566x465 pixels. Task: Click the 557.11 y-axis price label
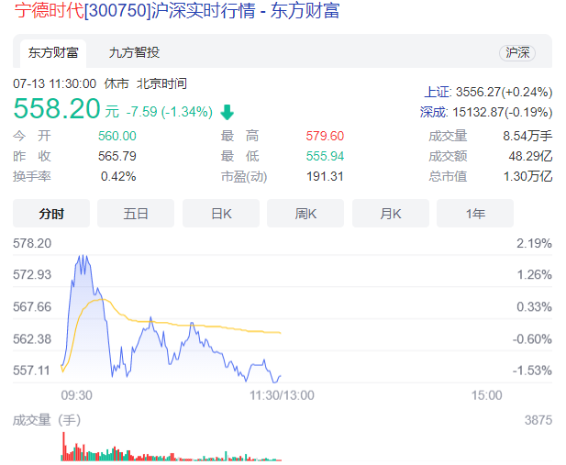(x=31, y=371)
